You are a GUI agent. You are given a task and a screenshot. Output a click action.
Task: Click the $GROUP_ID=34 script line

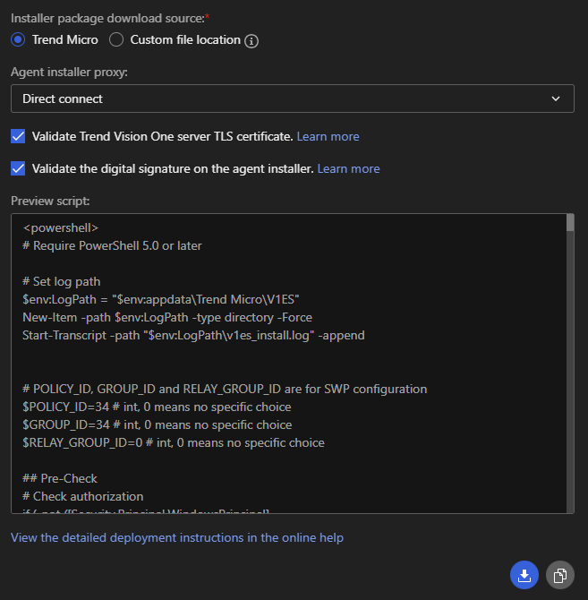[157, 424]
